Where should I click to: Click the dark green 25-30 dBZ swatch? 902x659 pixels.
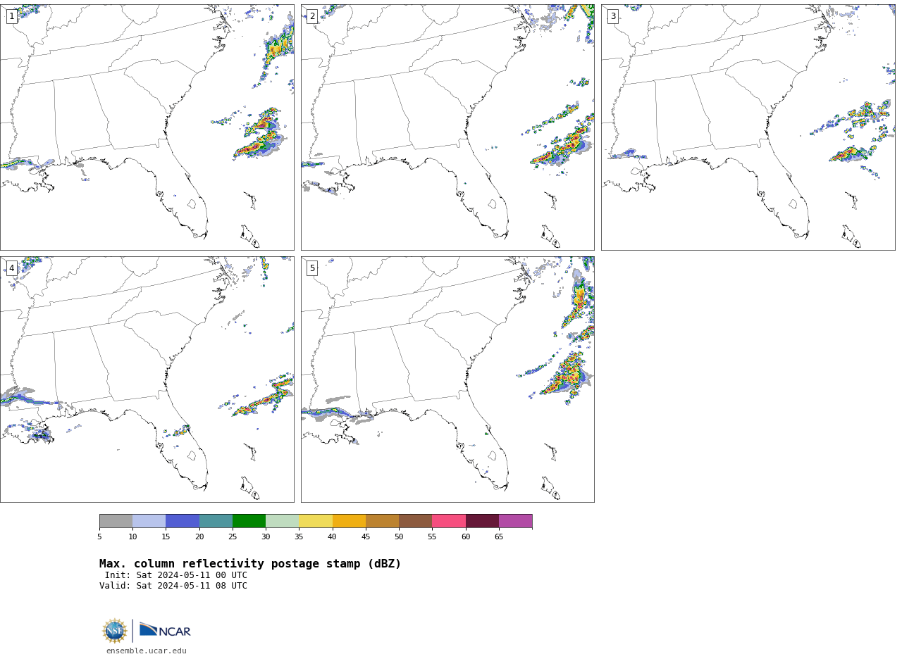(249, 521)
